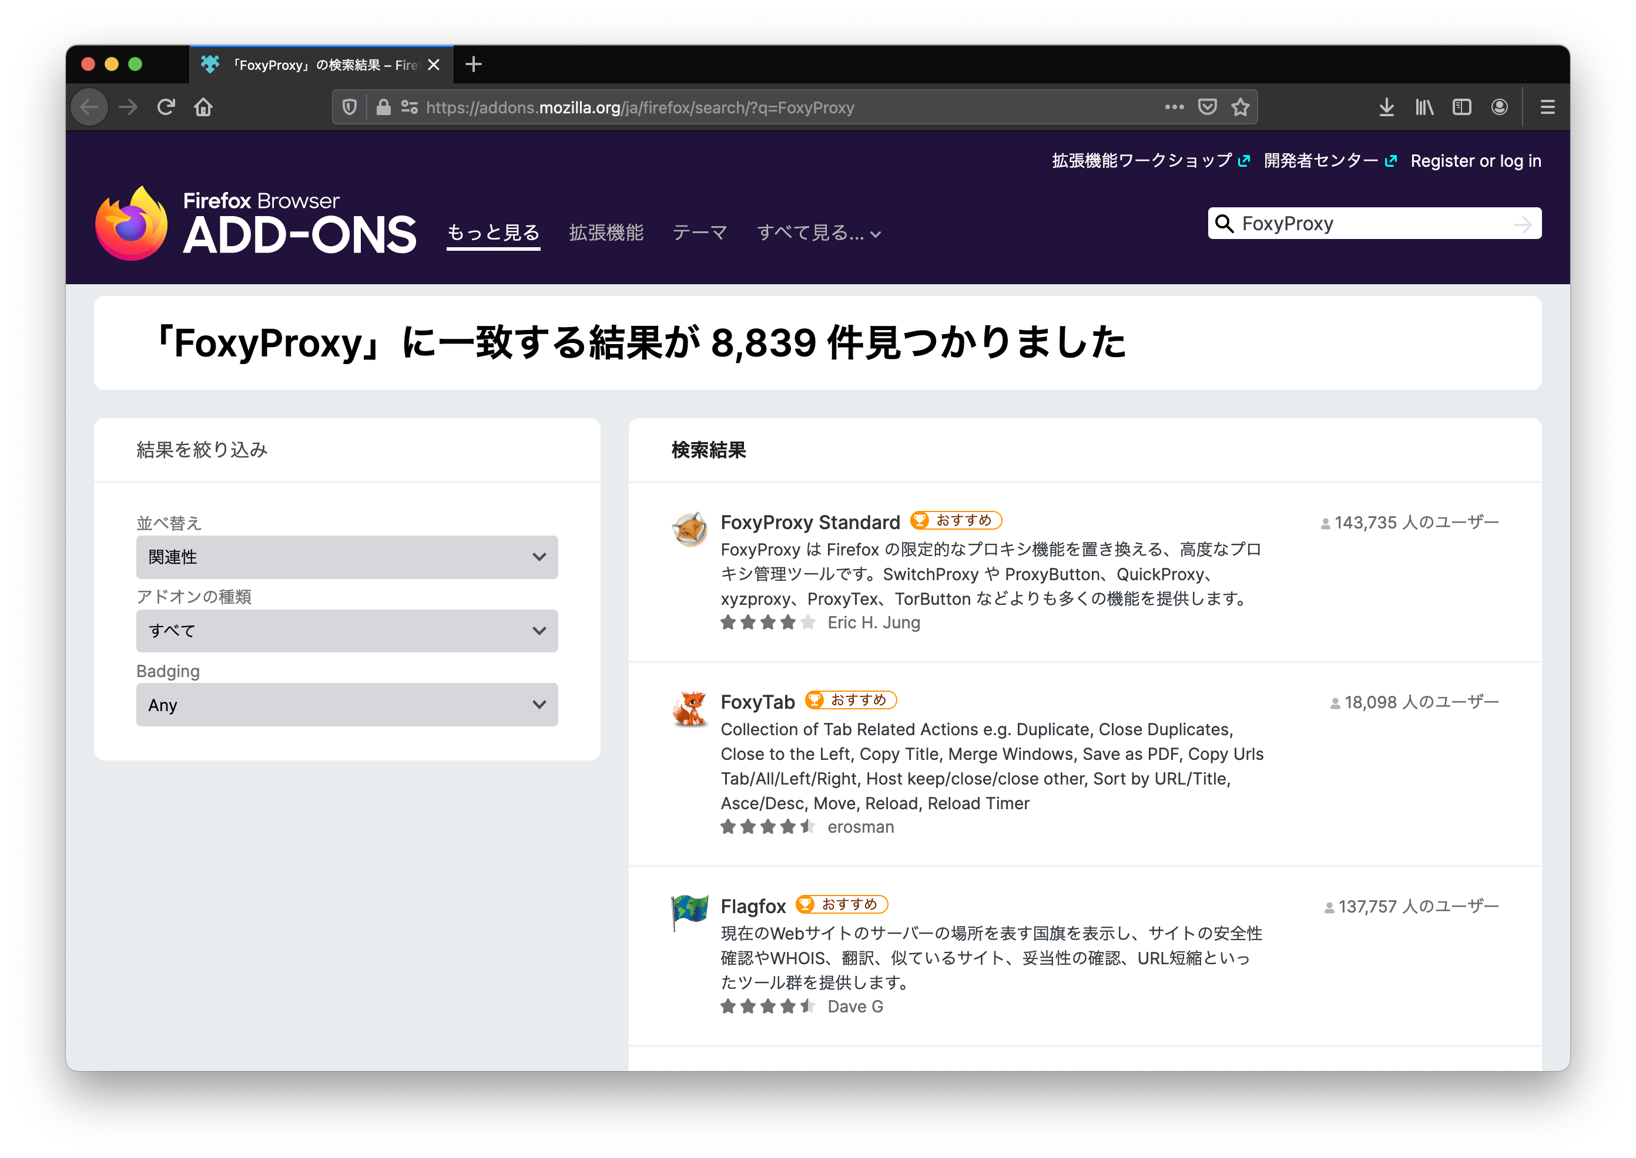Open the home page icon
Viewport: 1636px width, 1158px height.
(x=203, y=107)
